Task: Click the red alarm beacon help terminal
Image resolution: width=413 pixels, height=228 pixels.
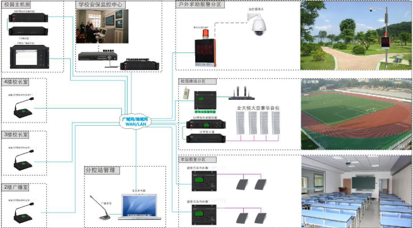Action: pyautogui.click(x=205, y=48)
